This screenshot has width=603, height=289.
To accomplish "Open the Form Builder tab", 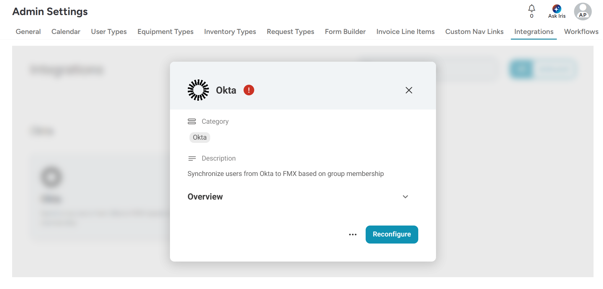I will (345, 32).
